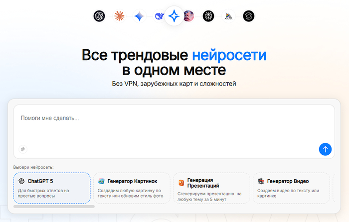This screenshot has height=222, width=349.
Task: Select the ChatGPT 5 card
Action: [52, 188]
